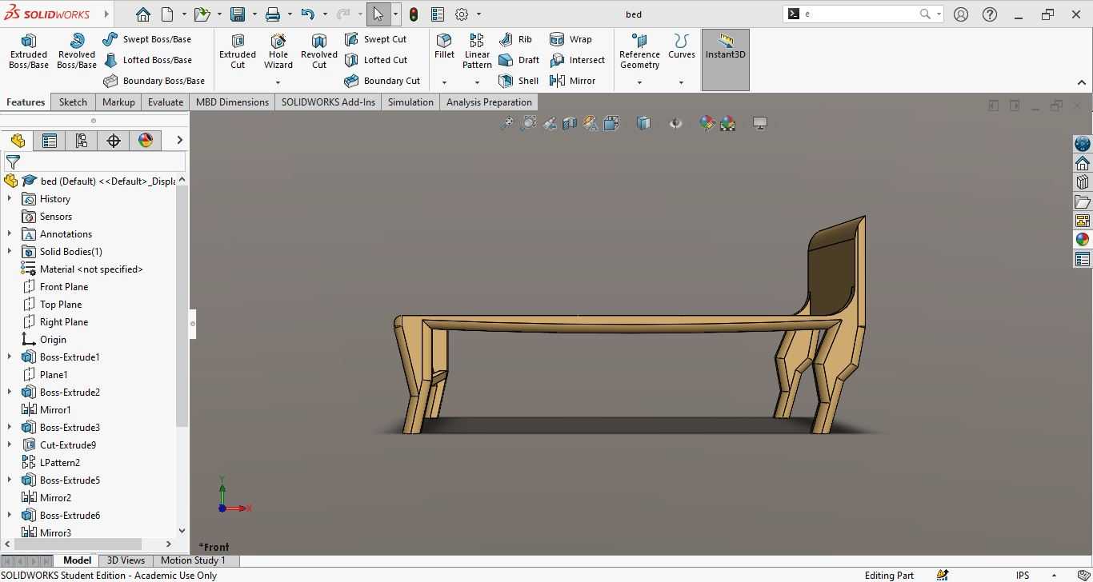Select the Draft feature
1093x582 pixels.
[518, 60]
